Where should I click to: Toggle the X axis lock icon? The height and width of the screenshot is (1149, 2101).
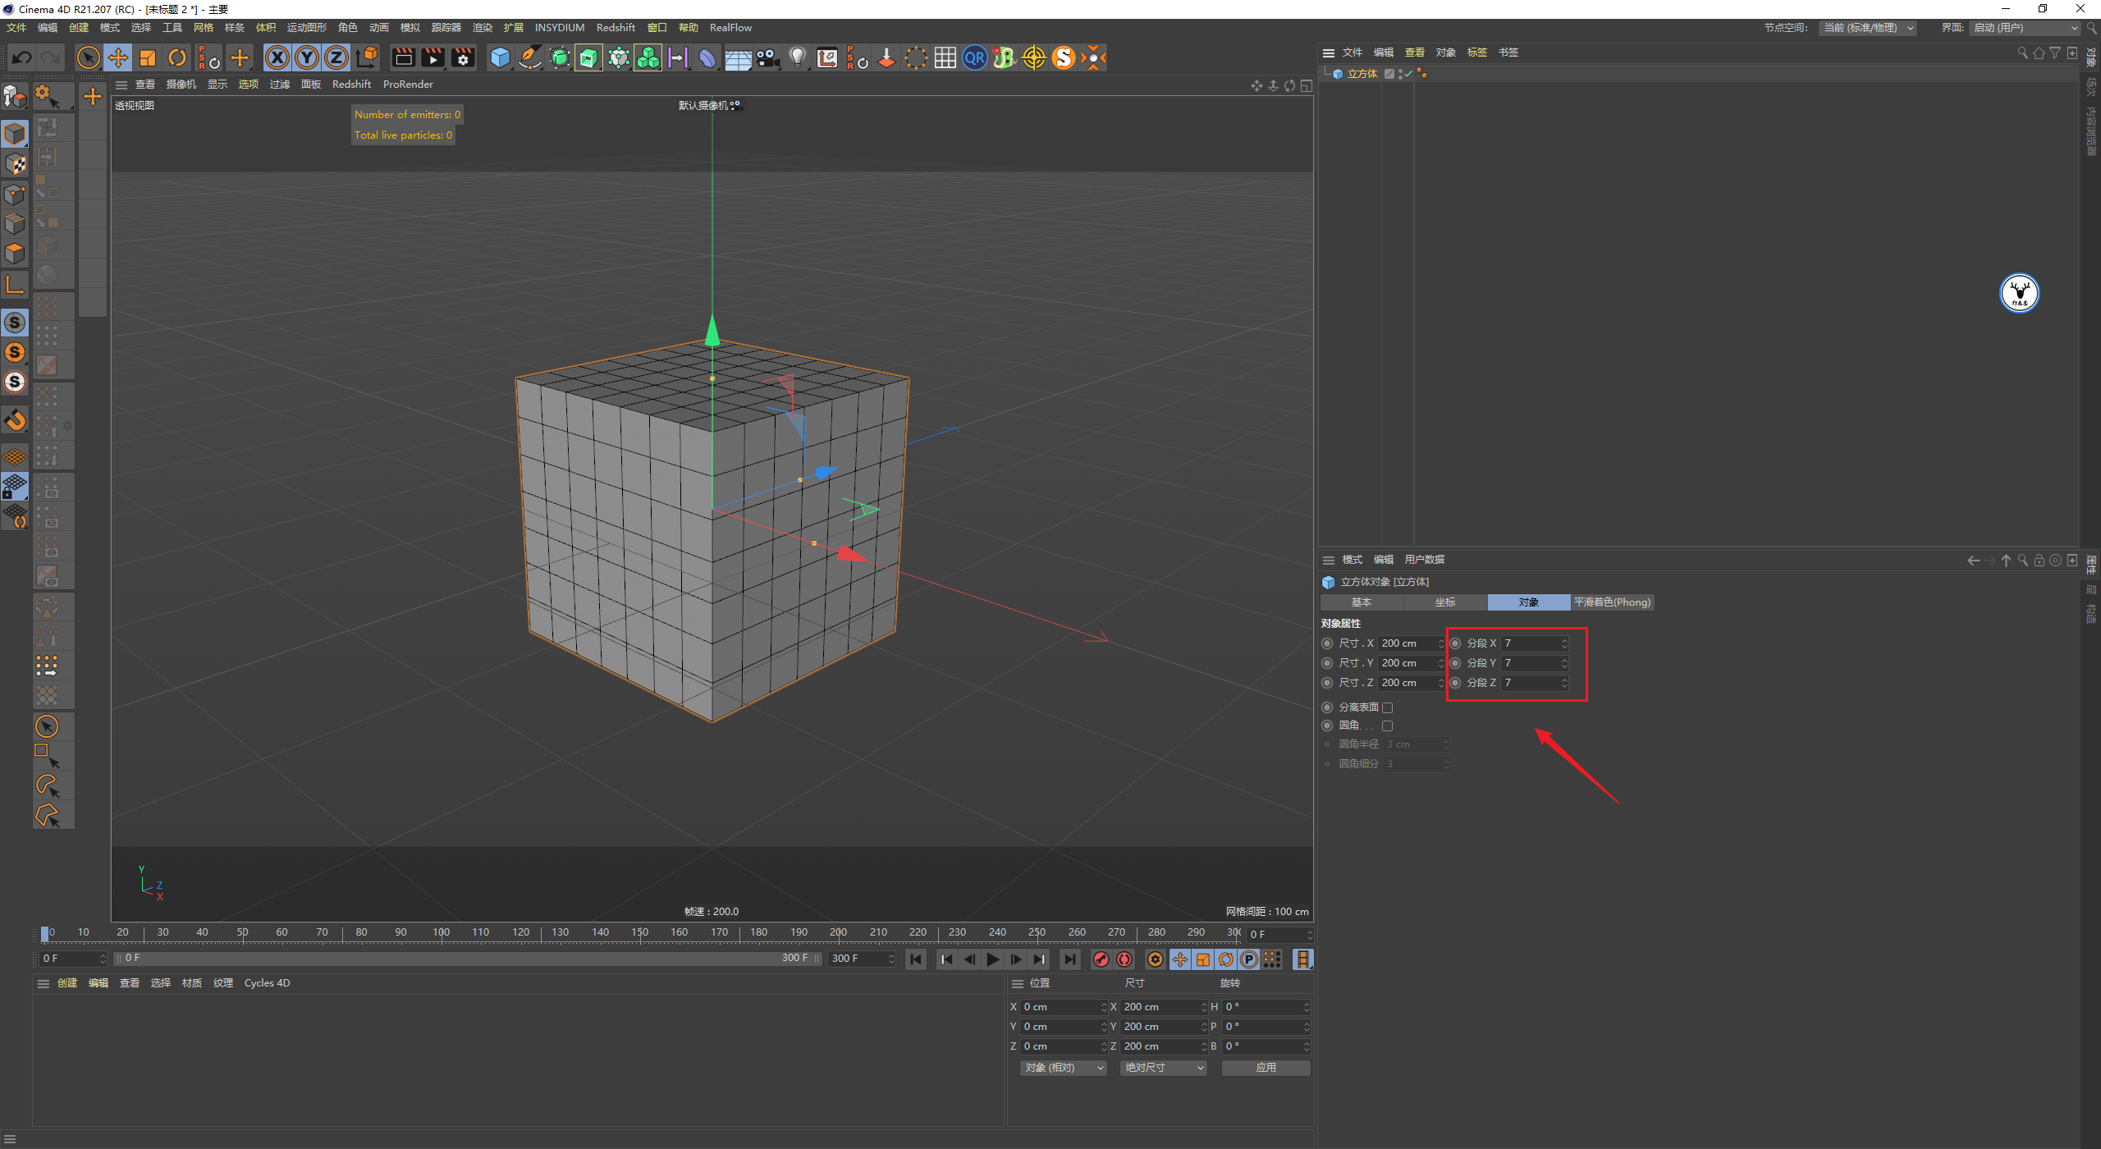[x=277, y=57]
